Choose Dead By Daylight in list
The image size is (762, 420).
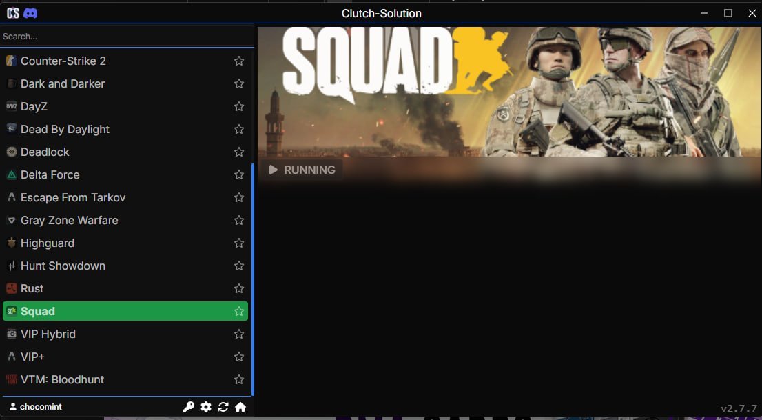click(65, 129)
